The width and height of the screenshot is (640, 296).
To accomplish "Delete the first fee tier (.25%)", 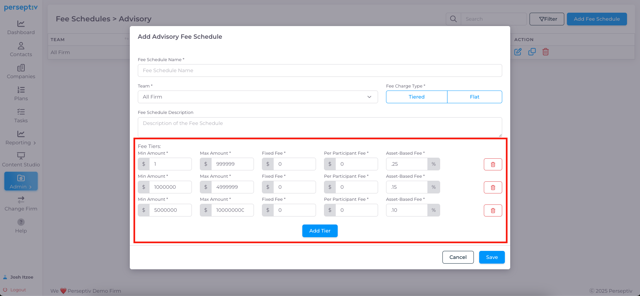I will click(493, 164).
